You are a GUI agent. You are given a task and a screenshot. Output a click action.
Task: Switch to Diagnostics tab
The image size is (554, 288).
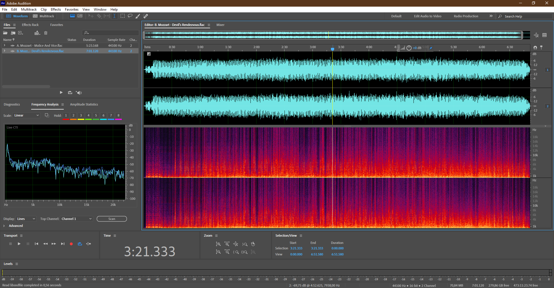tap(12, 104)
